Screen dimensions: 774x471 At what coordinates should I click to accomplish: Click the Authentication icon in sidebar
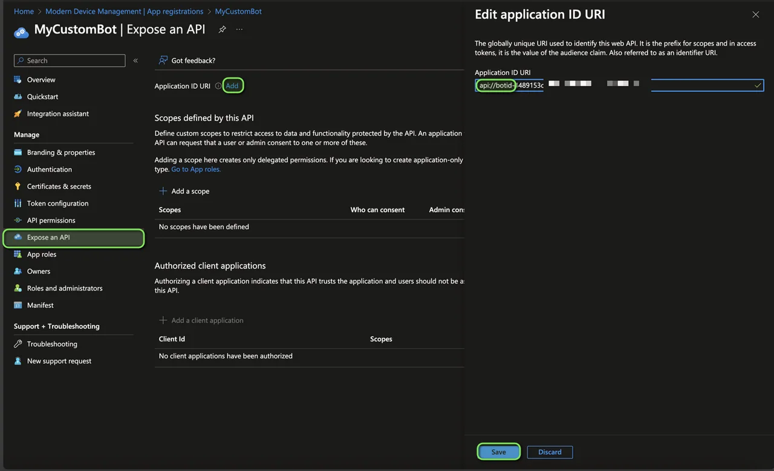click(x=18, y=169)
